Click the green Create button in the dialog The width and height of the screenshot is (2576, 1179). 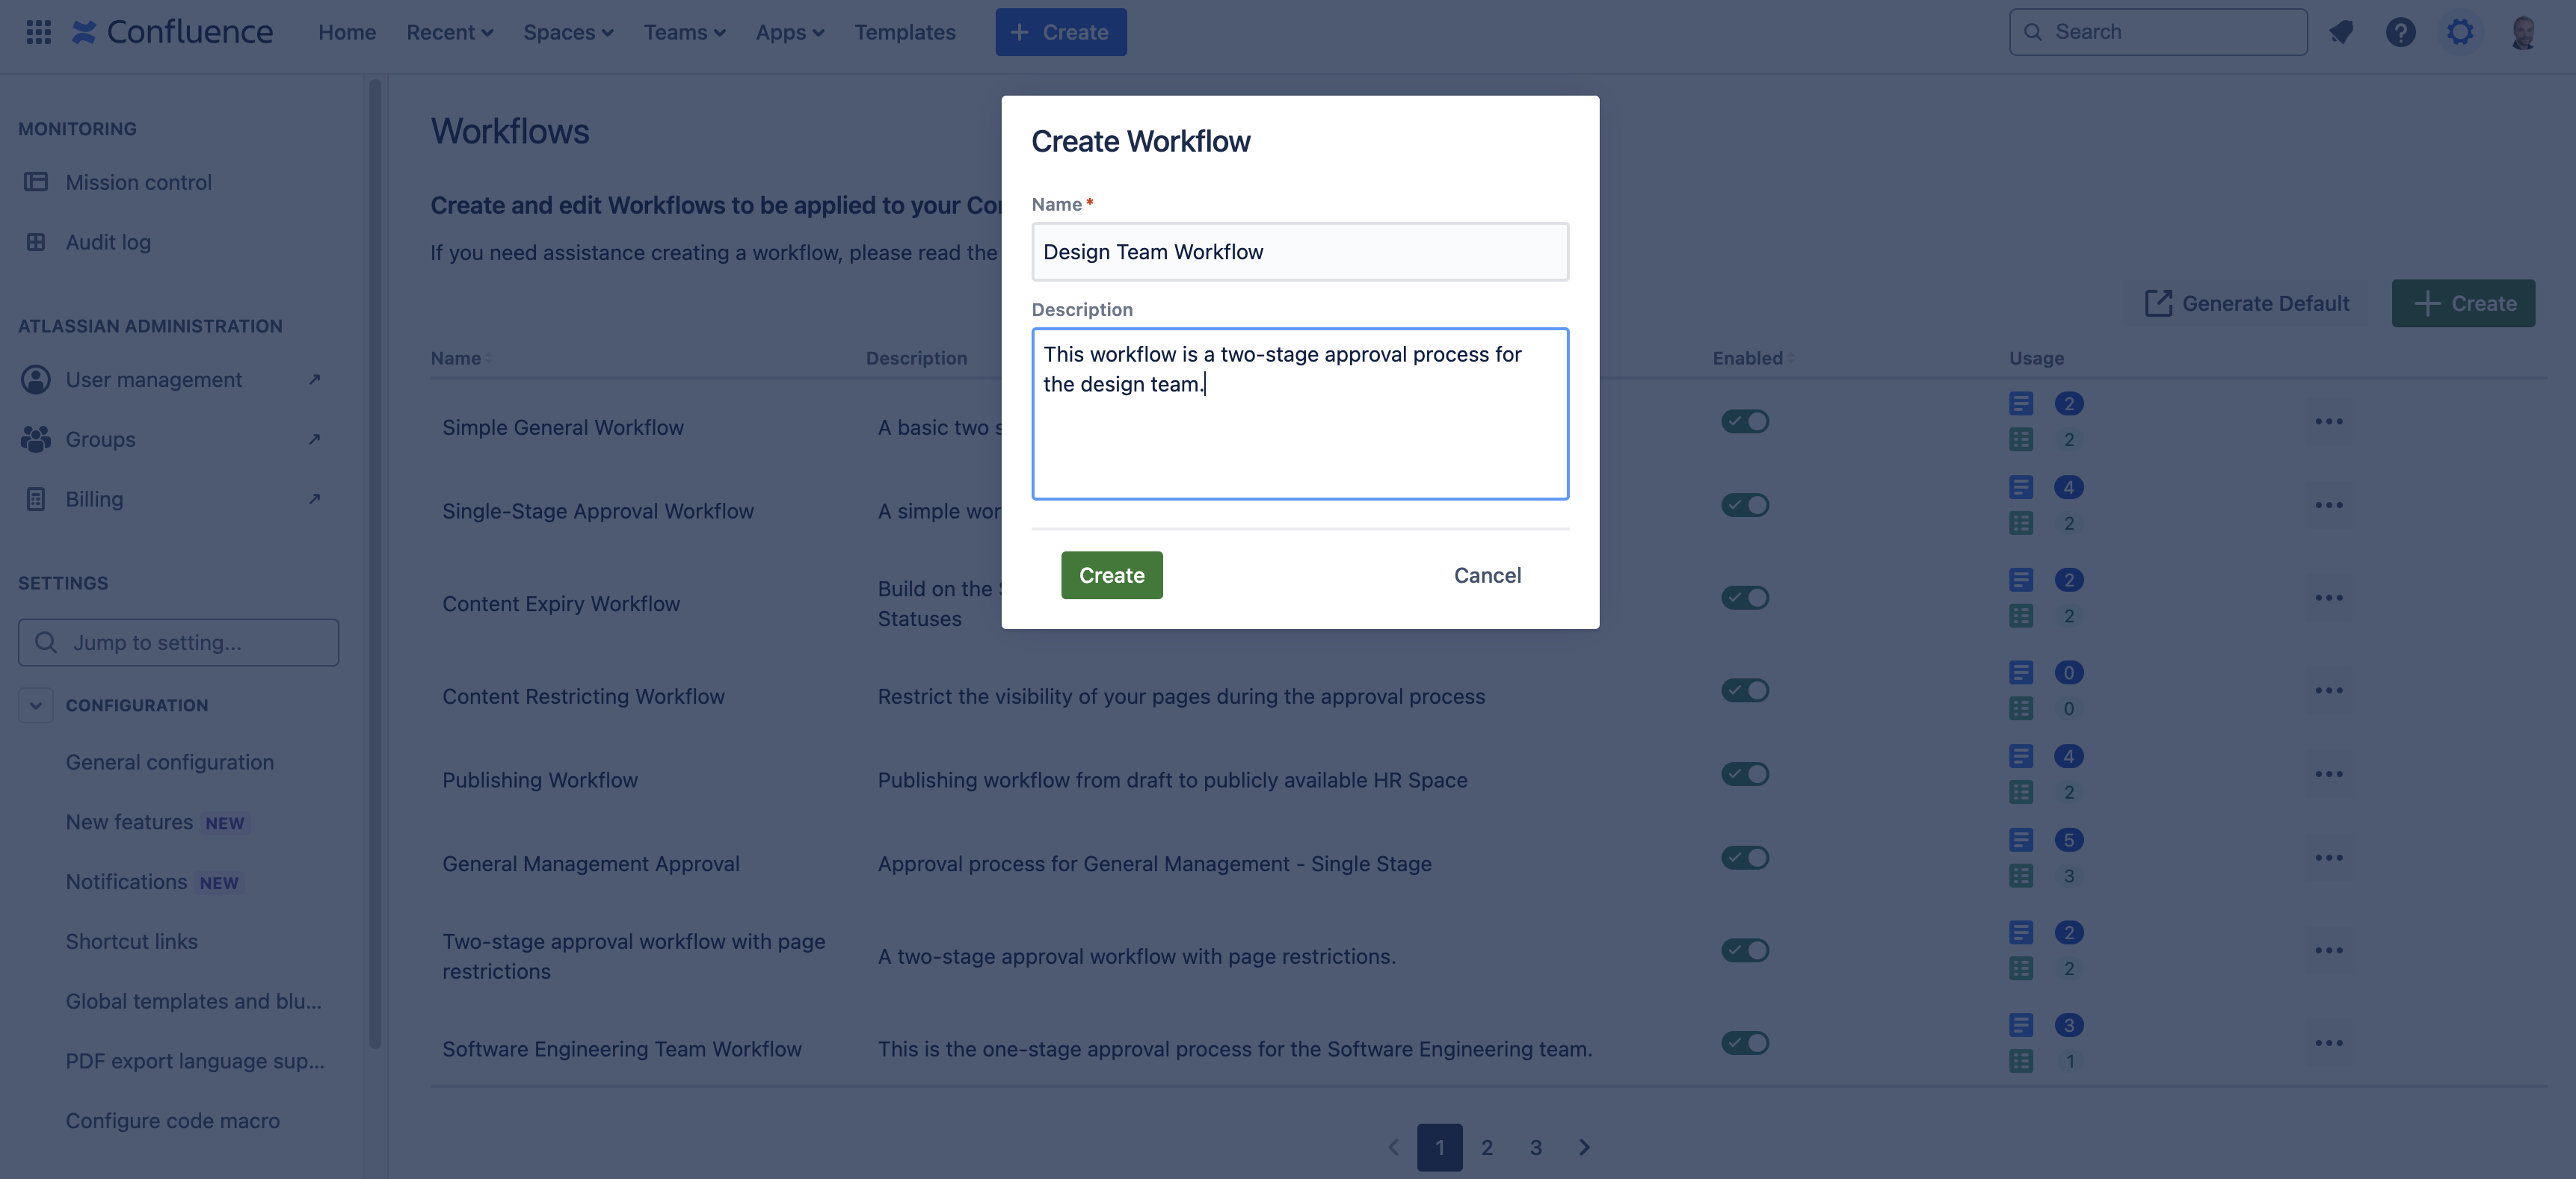pos(1111,575)
